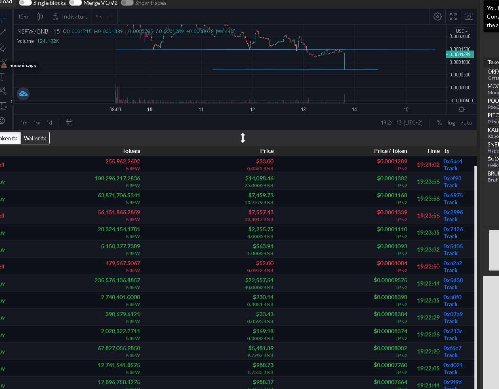Grab the vertical resize handle arrow
The image size is (499, 389).
click(x=243, y=138)
